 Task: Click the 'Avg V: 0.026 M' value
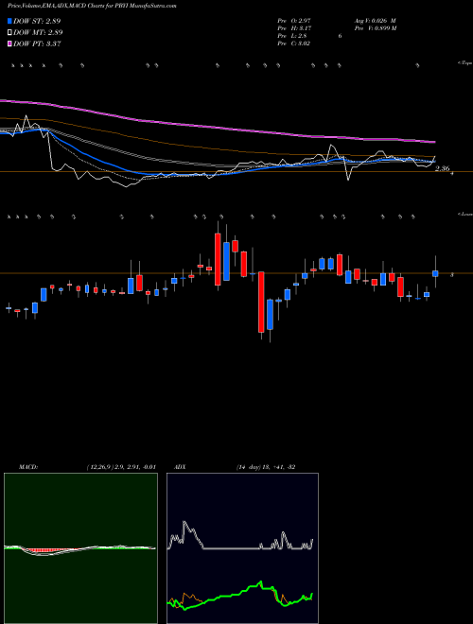(375, 21)
